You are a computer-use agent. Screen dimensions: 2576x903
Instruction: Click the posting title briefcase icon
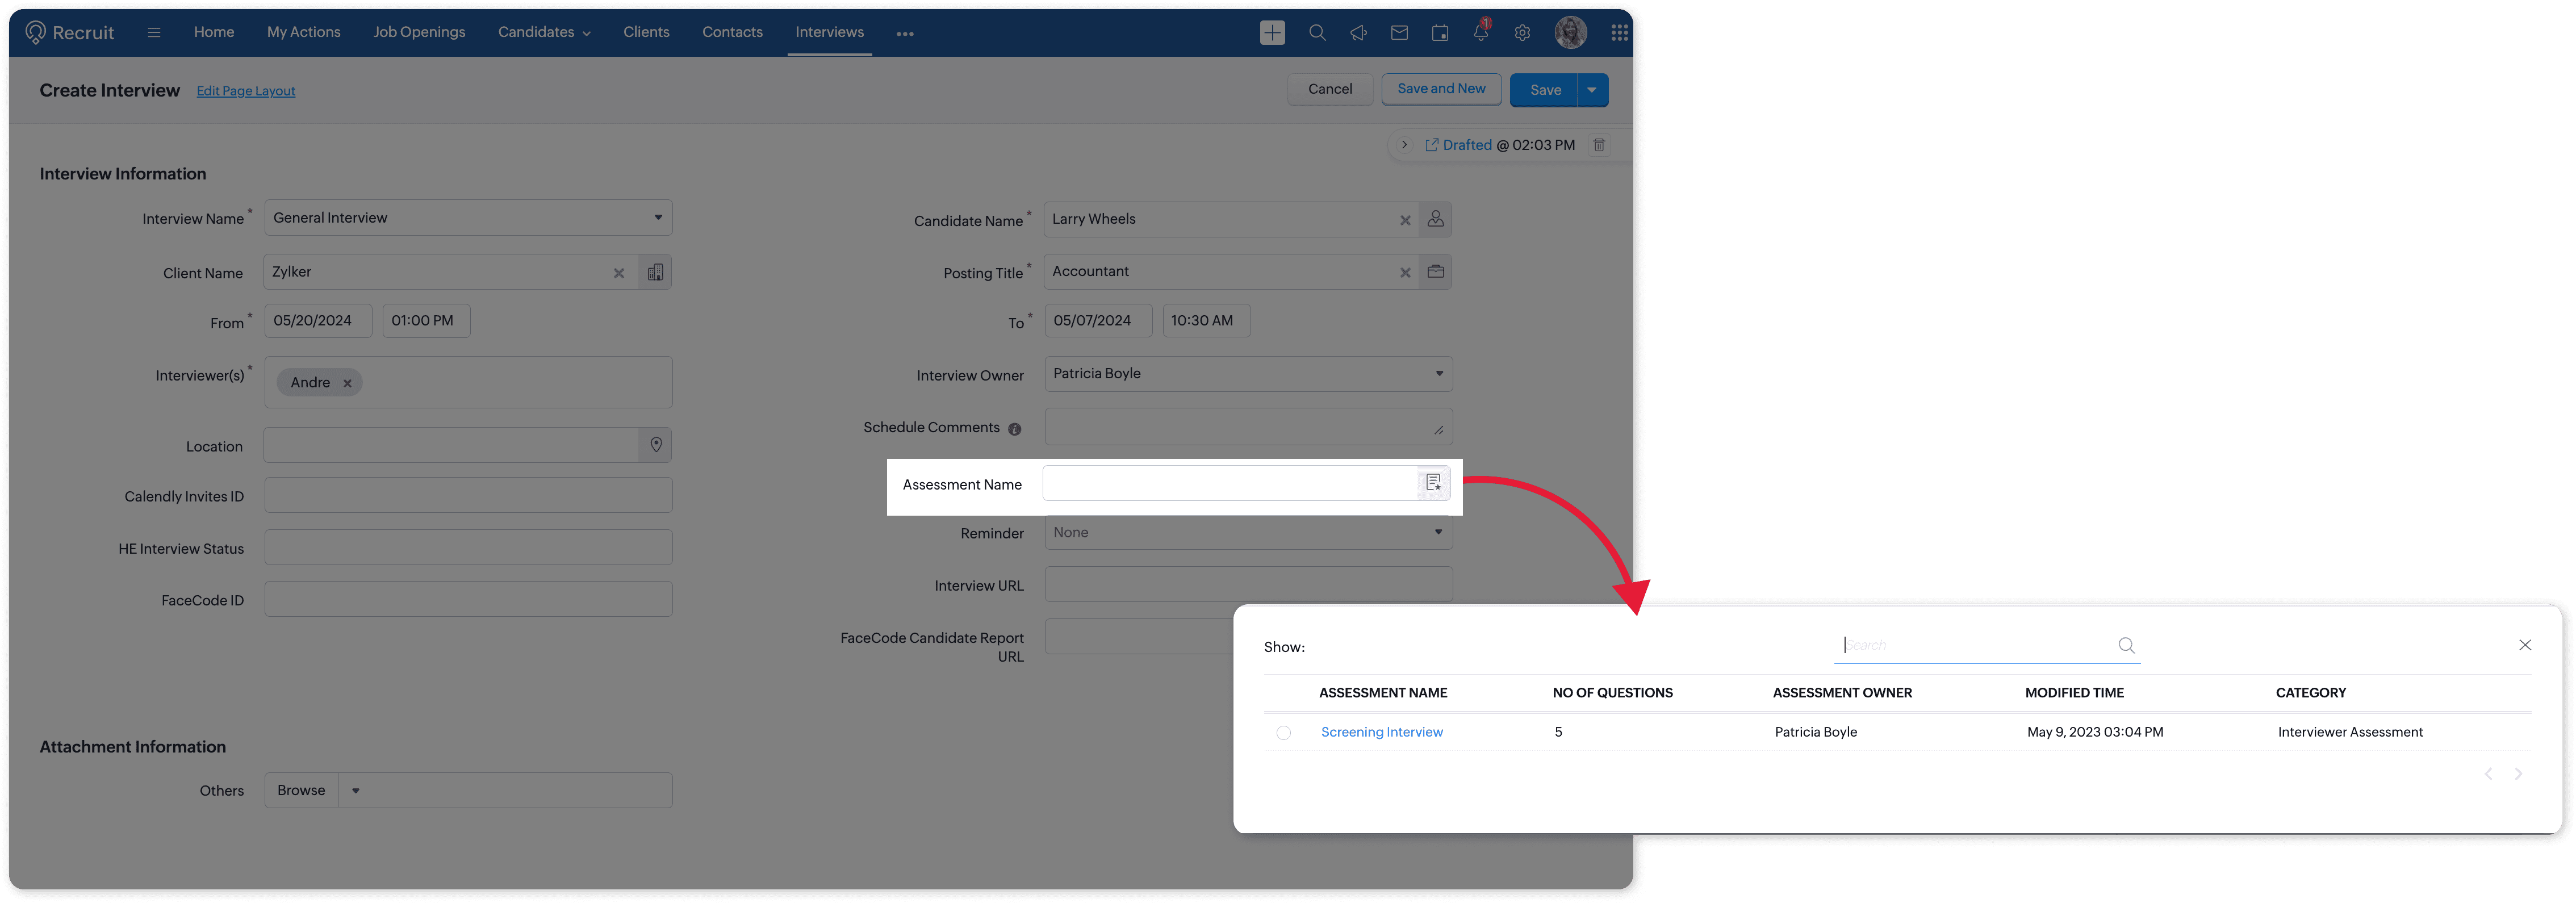pyautogui.click(x=1435, y=271)
